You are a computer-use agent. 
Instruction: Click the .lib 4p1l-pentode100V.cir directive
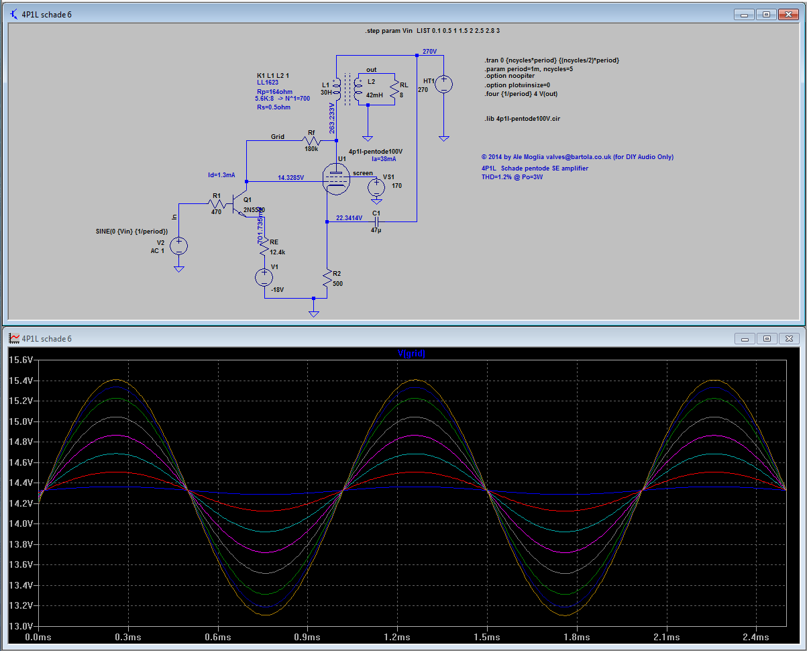pos(522,118)
